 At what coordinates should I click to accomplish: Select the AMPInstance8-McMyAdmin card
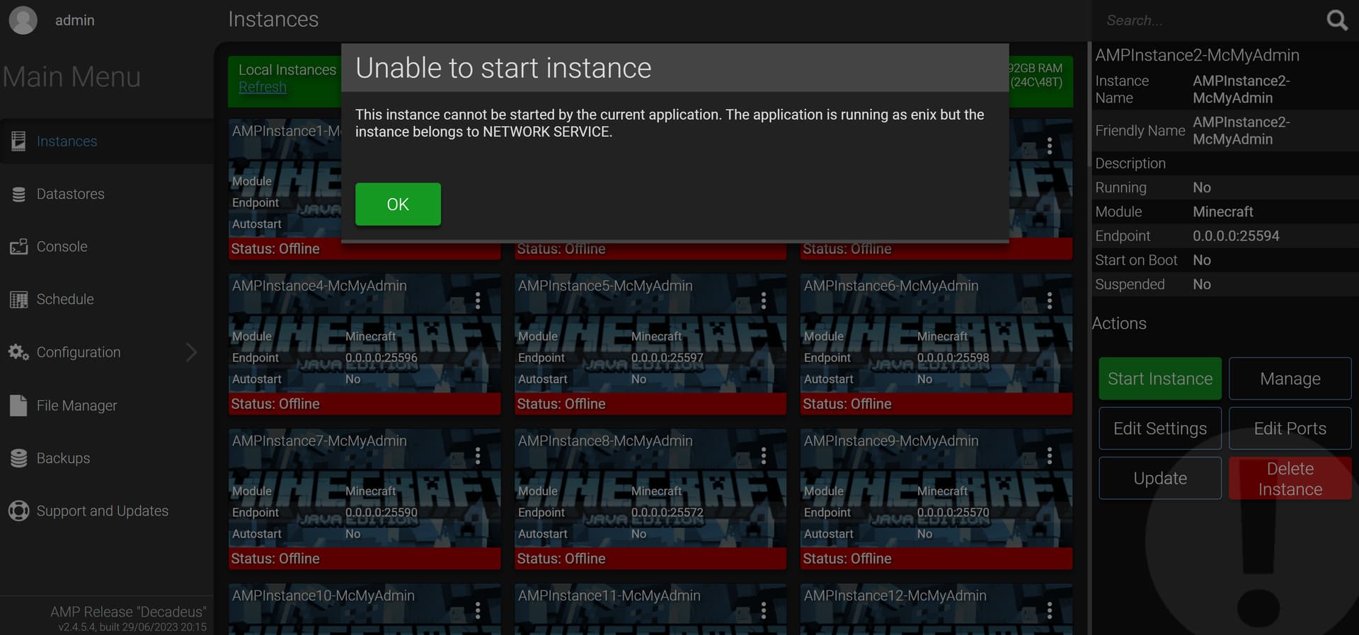650,499
